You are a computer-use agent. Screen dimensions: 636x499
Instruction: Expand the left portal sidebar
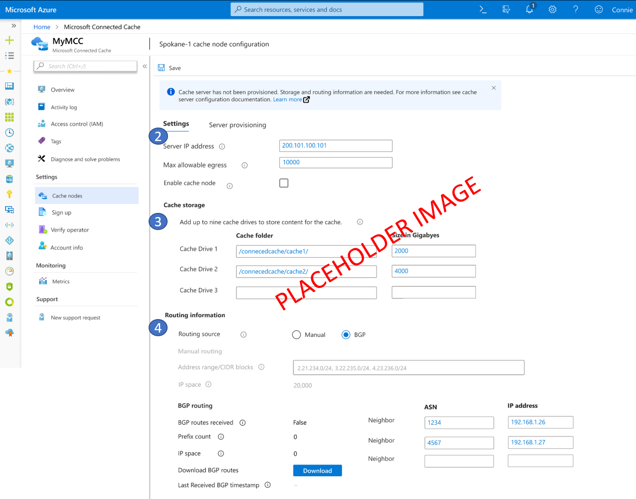pos(13,26)
